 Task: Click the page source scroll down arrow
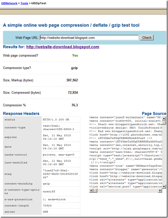[x=164, y=186]
